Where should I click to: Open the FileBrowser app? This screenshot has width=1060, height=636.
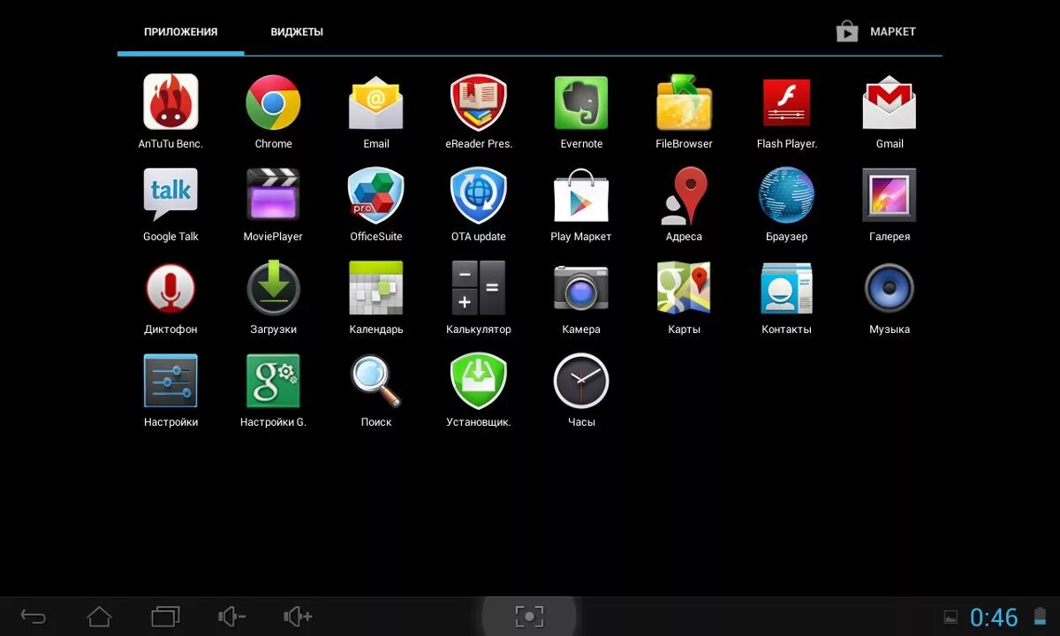pos(684,102)
